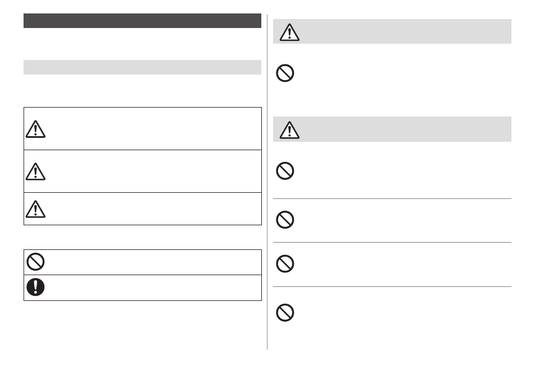Image resolution: width=535 pixels, height=376 pixels.
Task: Click the solid black mandatory exclamation circle icon
Action: pos(35,287)
